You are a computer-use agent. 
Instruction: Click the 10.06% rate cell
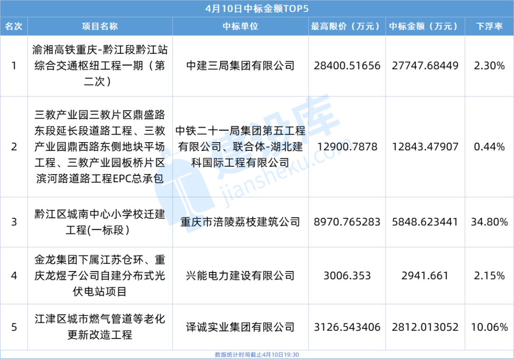click(x=489, y=327)
